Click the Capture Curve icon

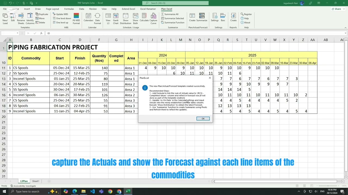[153, 19]
